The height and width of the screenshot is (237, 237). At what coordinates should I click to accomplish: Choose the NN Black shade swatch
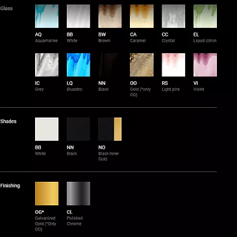[x=79, y=129]
